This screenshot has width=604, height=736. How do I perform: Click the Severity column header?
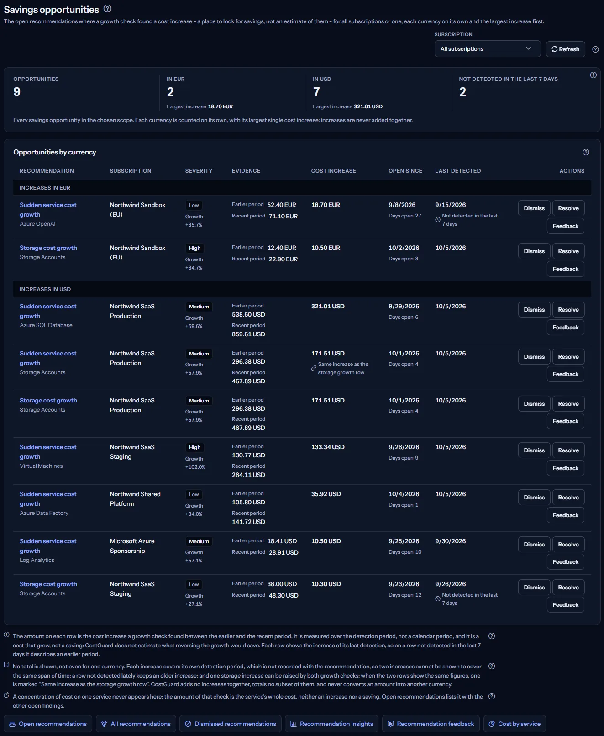point(199,171)
